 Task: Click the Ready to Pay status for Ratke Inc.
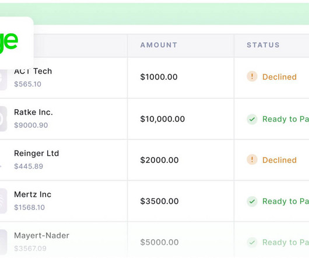point(286,119)
